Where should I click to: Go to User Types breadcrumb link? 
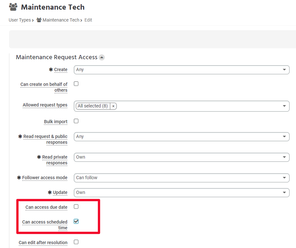coord(20,20)
